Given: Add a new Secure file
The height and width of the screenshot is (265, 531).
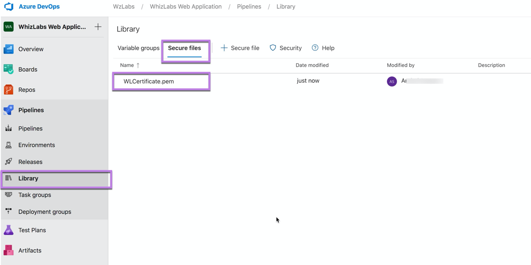Looking at the screenshot, I should pos(240,48).
